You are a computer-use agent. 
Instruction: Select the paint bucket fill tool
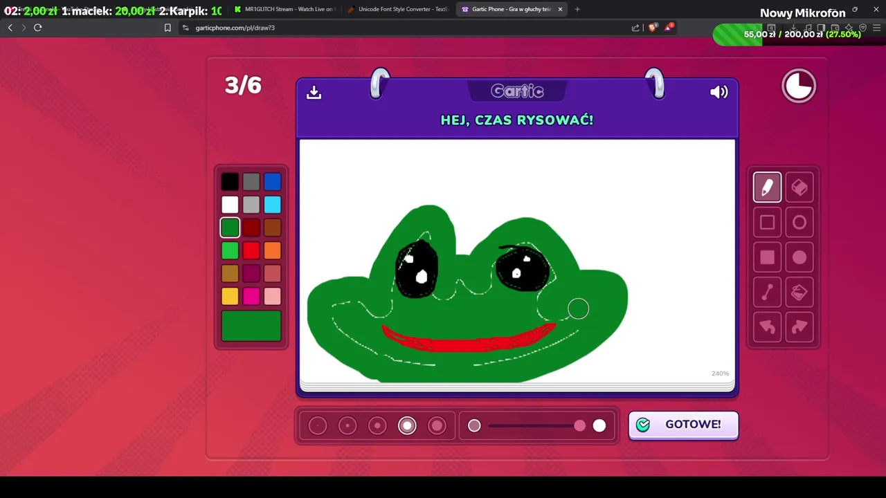[799, 293]
